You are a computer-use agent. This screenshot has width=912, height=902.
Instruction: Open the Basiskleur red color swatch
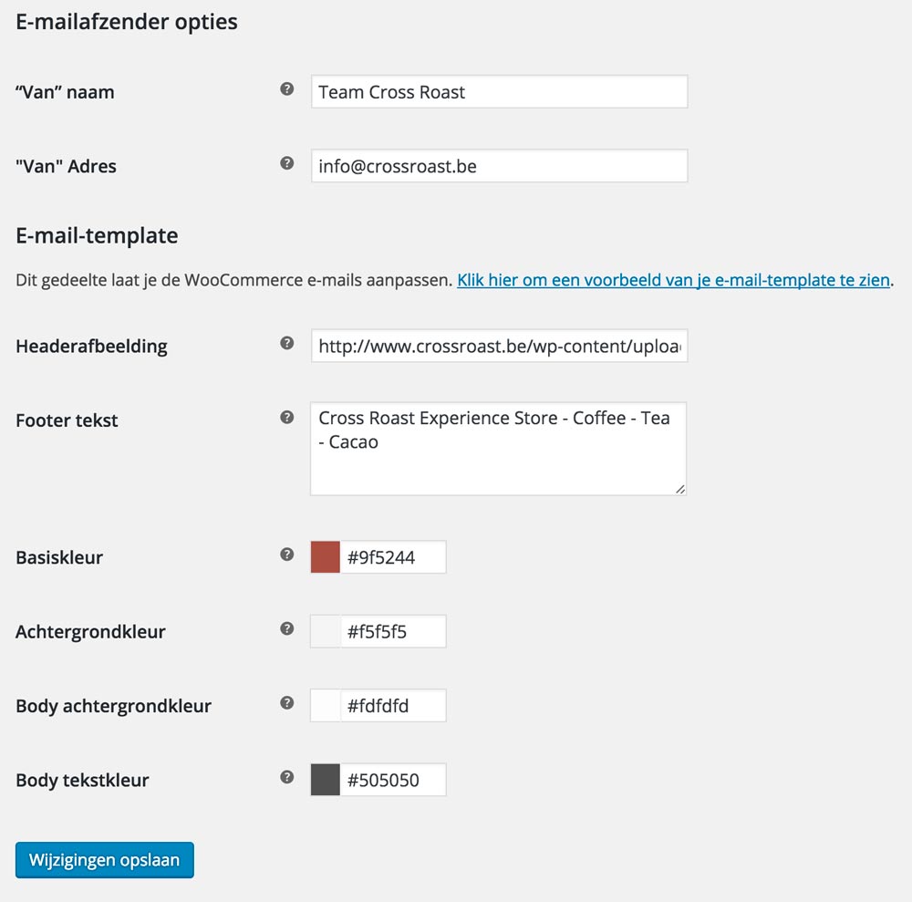(326, 557)
